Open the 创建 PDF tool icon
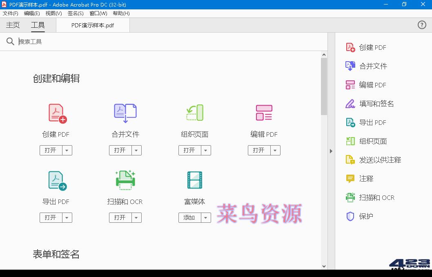This screenshot has width=432, height=277. [x=56, y=113]
